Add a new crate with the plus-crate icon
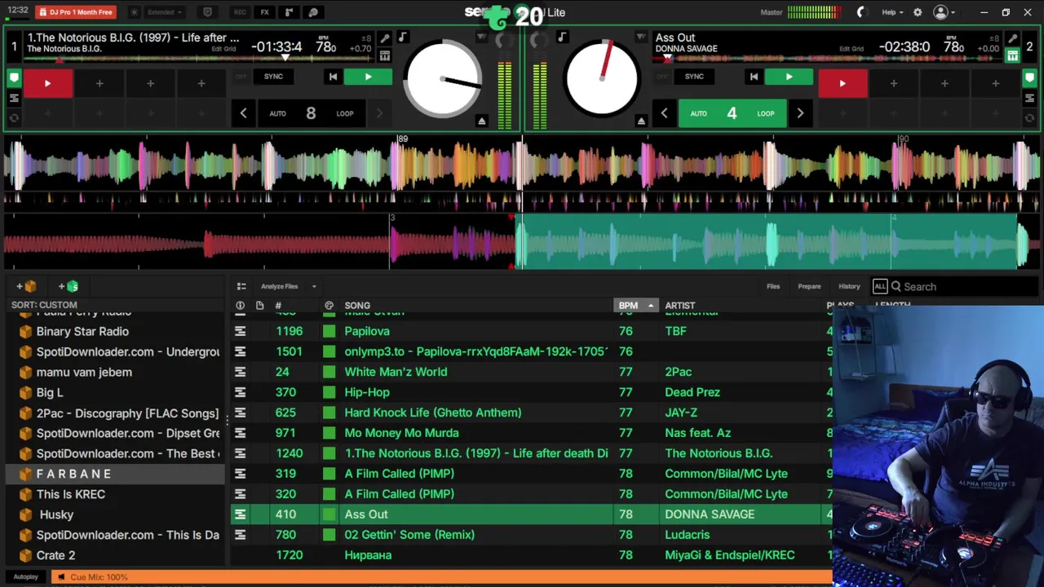Image resolution: width=1044 pixels, height=587 pixels. tap(26, 286)
